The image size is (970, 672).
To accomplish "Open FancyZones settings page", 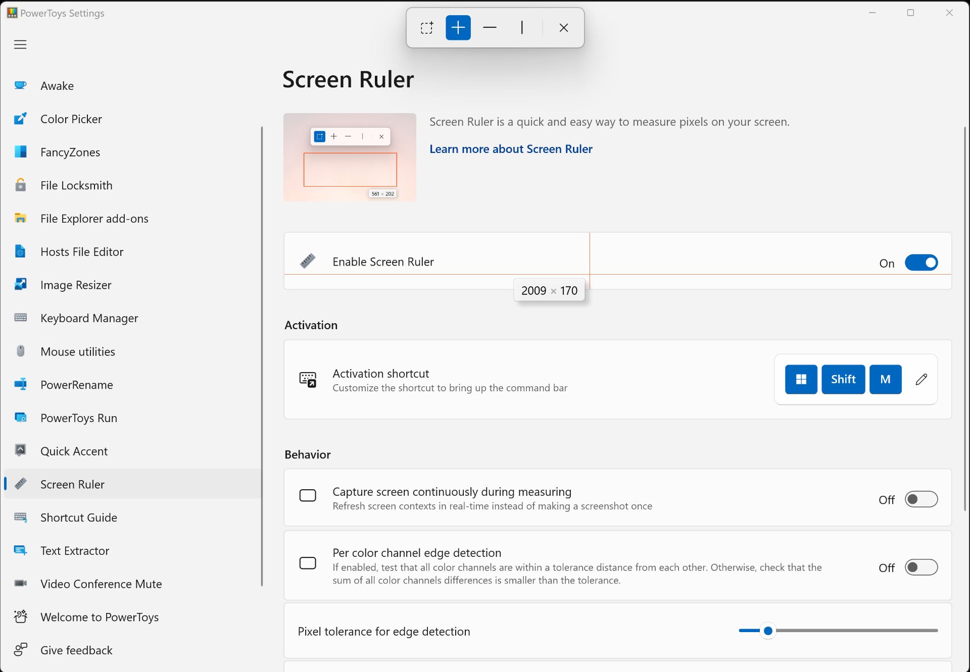I will pos(70,152).
